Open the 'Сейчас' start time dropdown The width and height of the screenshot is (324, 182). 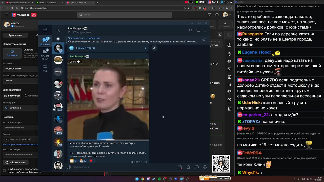[x=21, y=81]
